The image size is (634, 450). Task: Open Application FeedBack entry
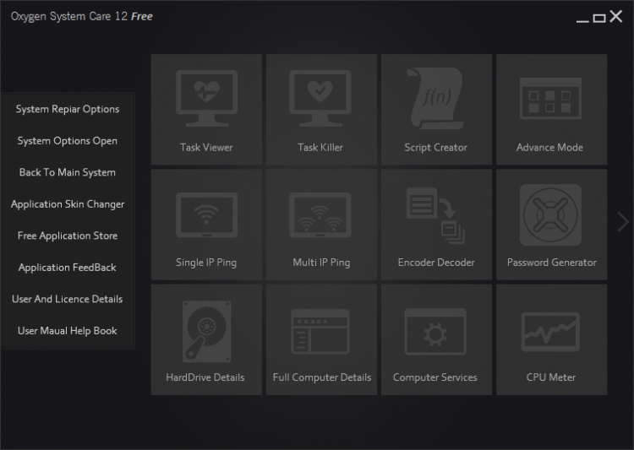click(x=68, y=268)
